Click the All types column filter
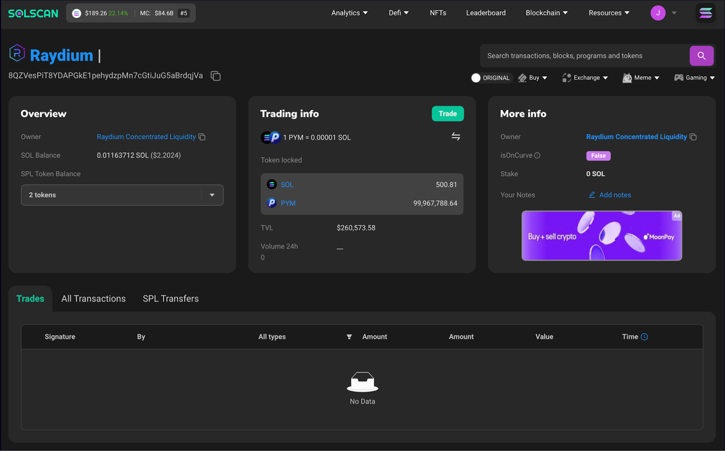Screen dimensions: 725x451 click(x=272, y=337)
